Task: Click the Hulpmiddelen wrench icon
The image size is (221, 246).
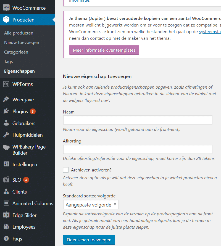Action: [6, 135]
